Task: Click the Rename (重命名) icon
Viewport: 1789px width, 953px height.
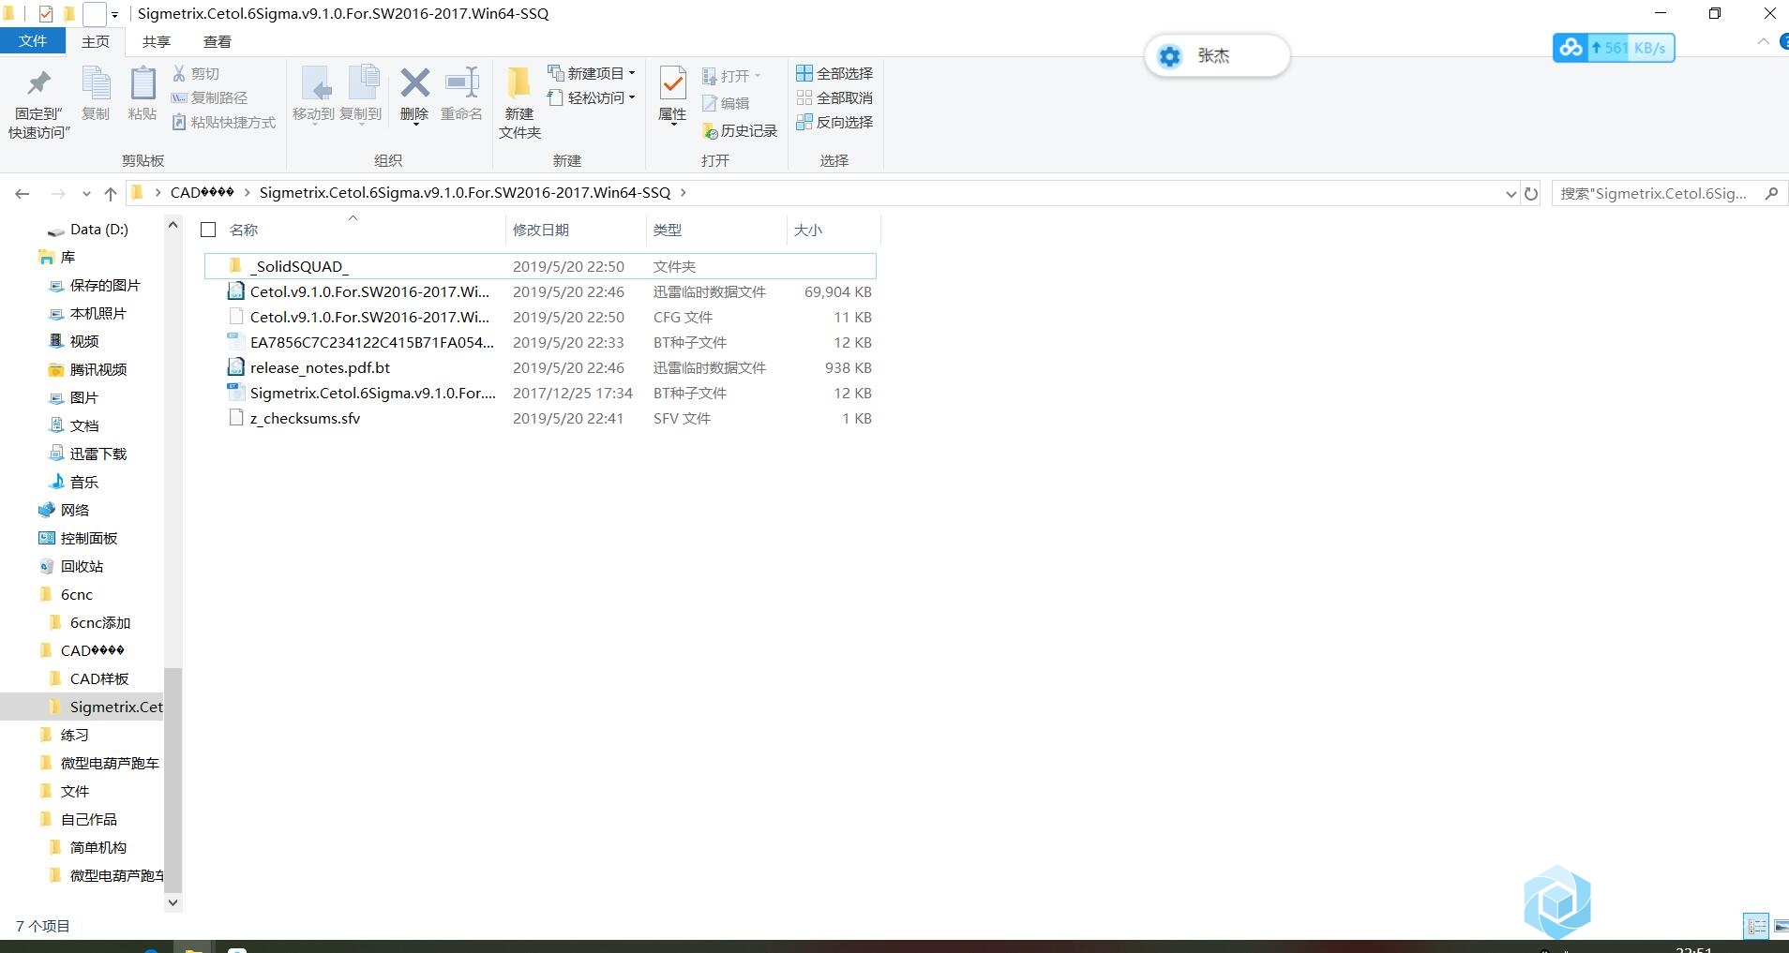Action: (x=461, y=82)
